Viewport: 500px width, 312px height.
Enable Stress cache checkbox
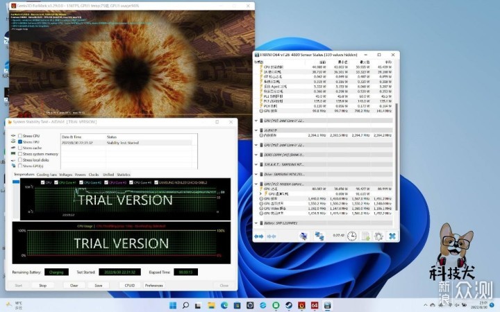pyautogui.click(x=20, y=148)
